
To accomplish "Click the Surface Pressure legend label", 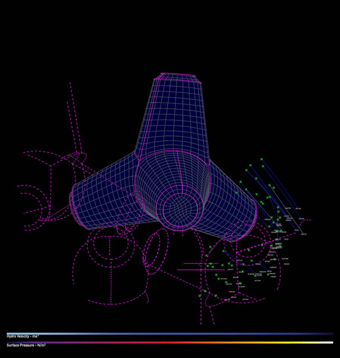I will click(x=26, y=345).
